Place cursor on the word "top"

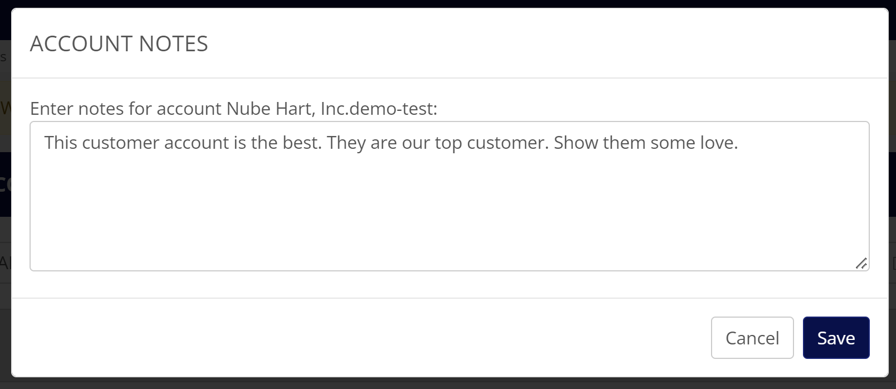pos(448,143)
